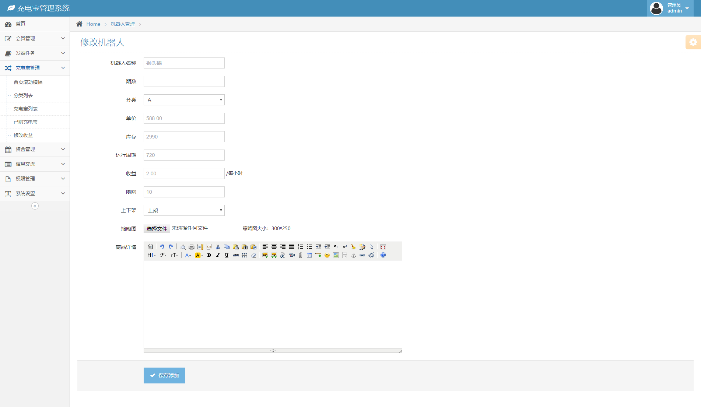Click the 选择文件 file chooser button
Screen dimensions: 701x407
[x=157, y=228]
